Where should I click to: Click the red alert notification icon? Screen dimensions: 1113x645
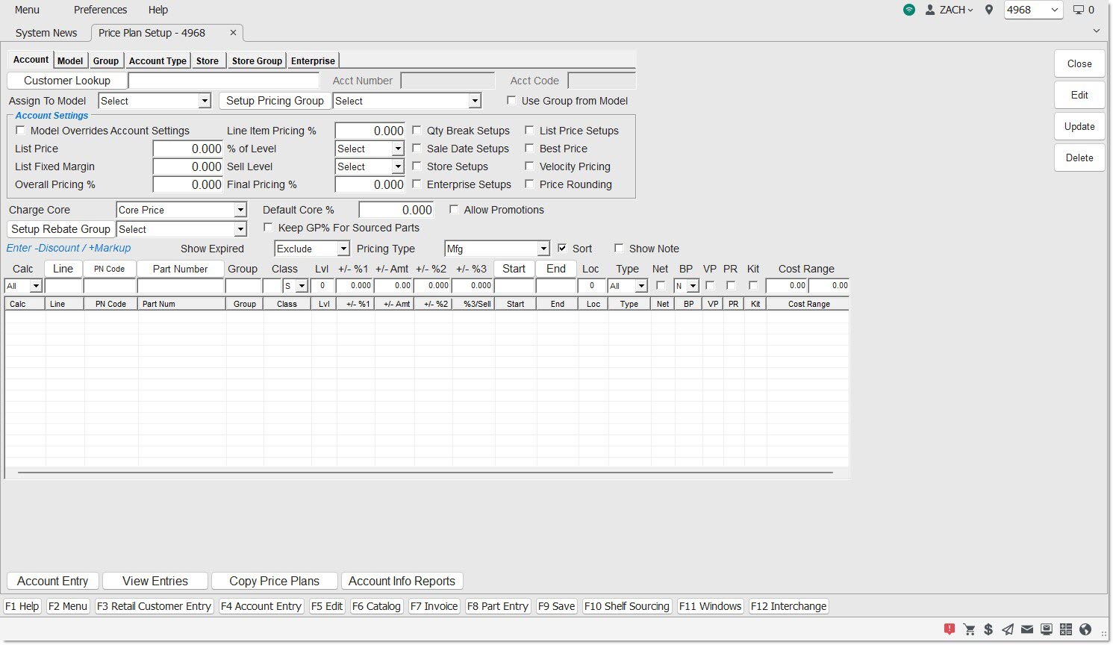coord(950,629)
